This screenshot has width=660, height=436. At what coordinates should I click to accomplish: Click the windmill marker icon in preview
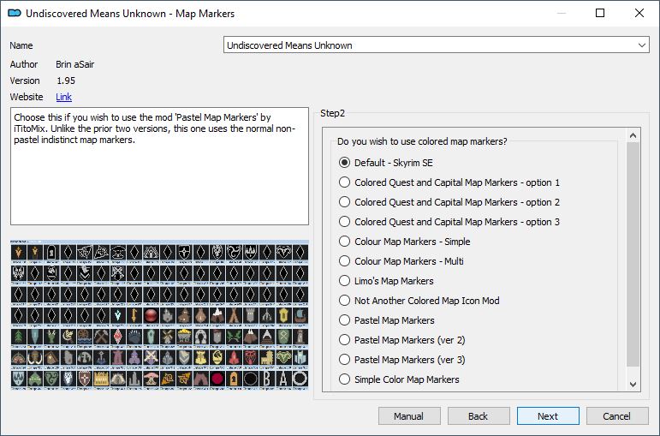pos(168,337)
